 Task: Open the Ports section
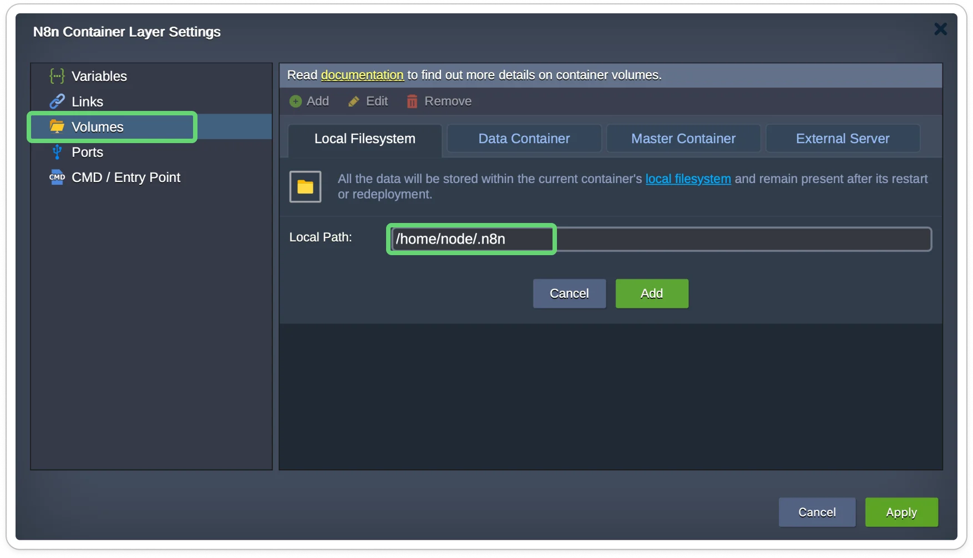151,152
